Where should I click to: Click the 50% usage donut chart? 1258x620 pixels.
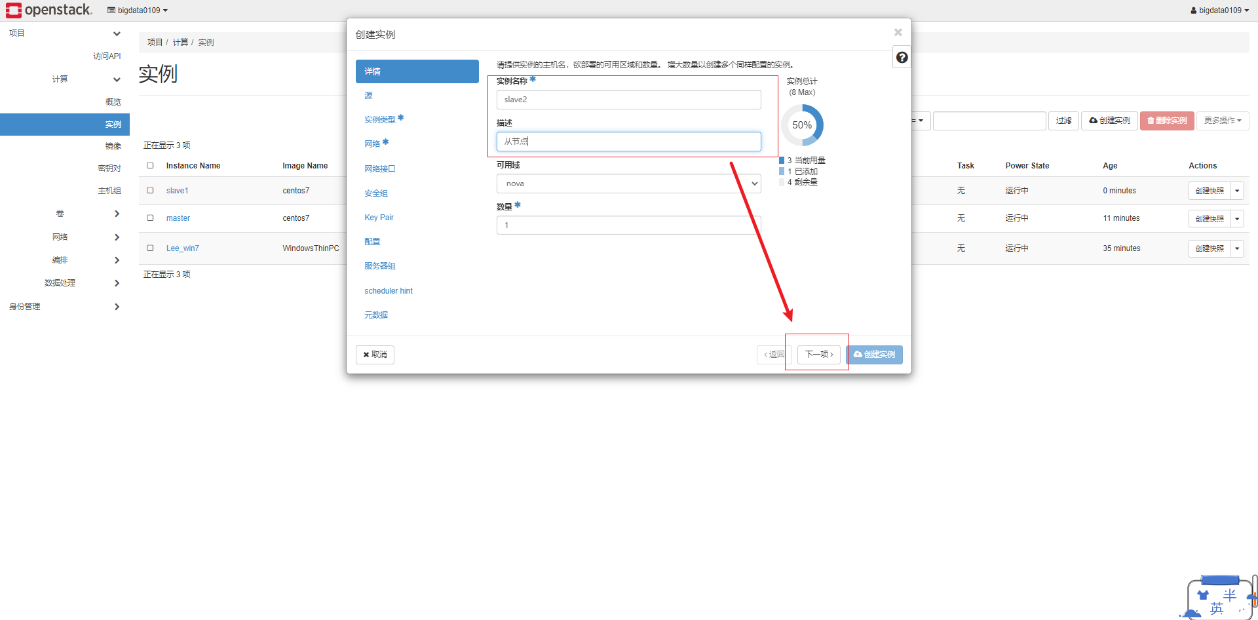(x=802, y=125)
